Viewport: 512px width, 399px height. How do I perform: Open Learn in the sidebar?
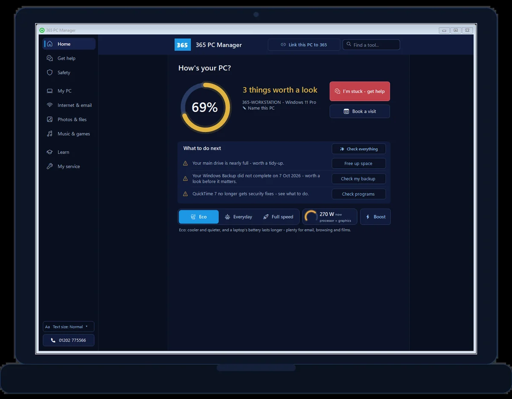(69, 152)
